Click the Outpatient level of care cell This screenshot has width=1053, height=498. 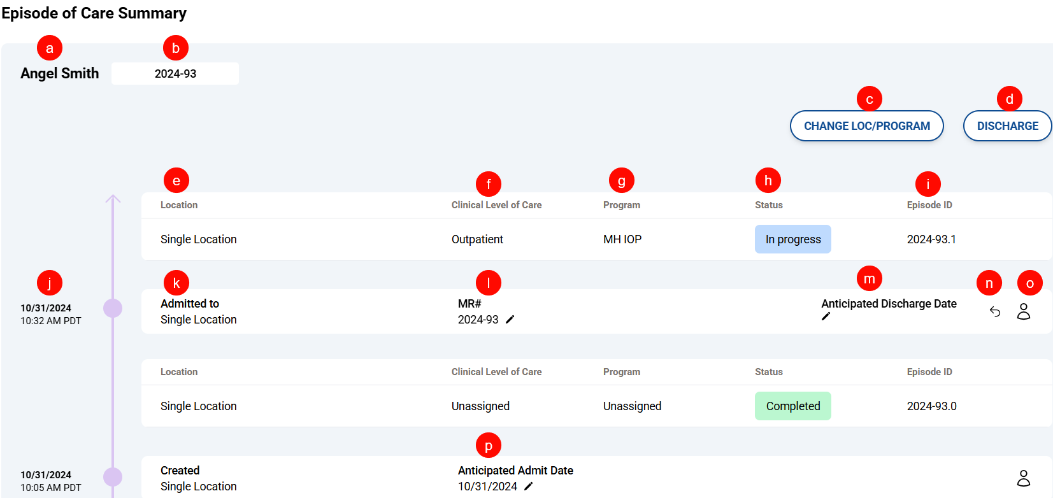click(477, 239)
